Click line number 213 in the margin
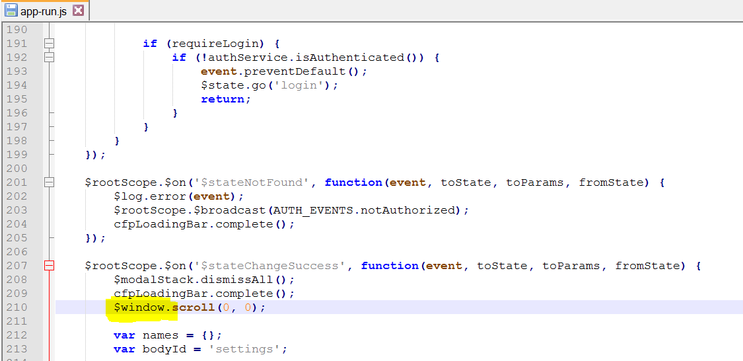Screen dimensions: 743x361 17,349
